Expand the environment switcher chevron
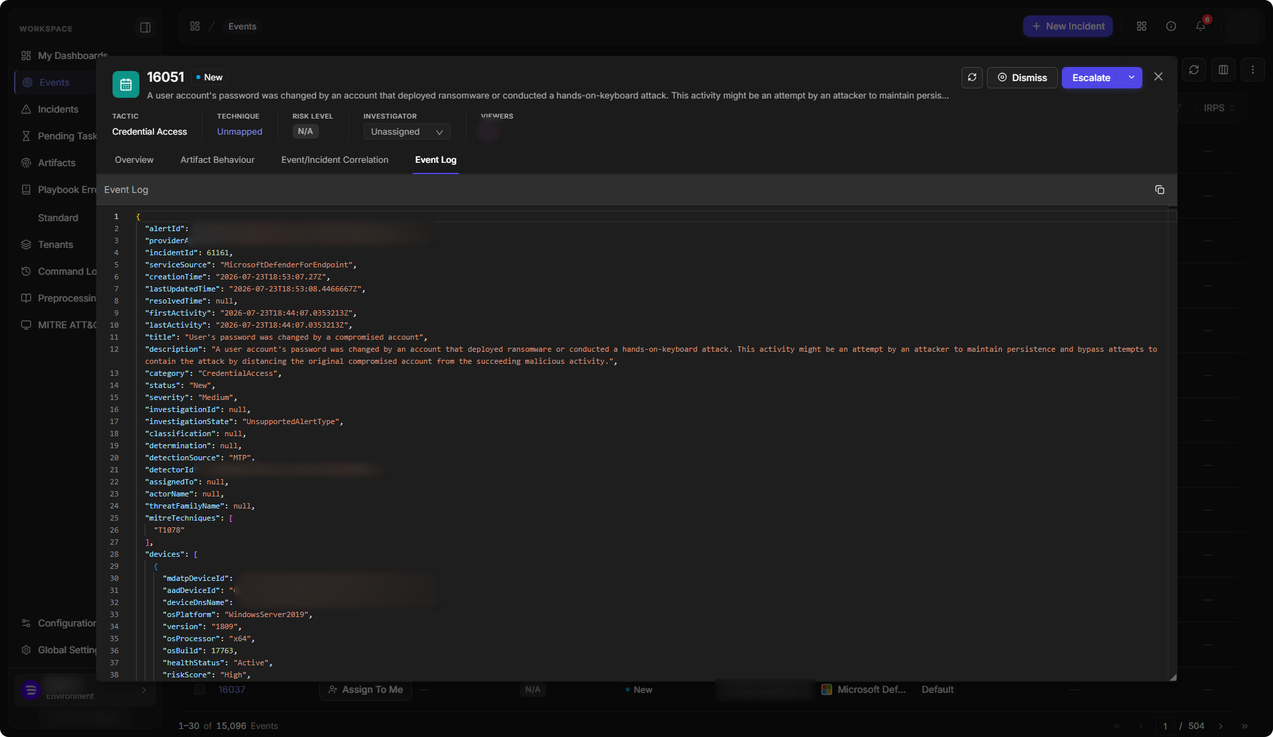Screen dimensions: 1273x737 coord(144,690)
